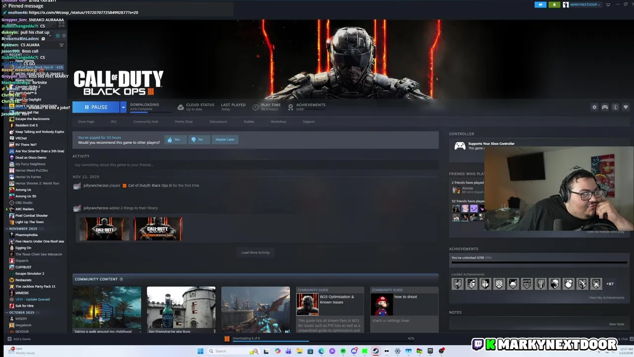
Task: Click Add a Game plus icon
Action: click(x=9, y=339)
